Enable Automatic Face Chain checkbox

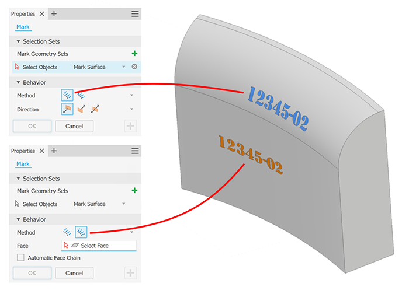(x=20, y=258)
